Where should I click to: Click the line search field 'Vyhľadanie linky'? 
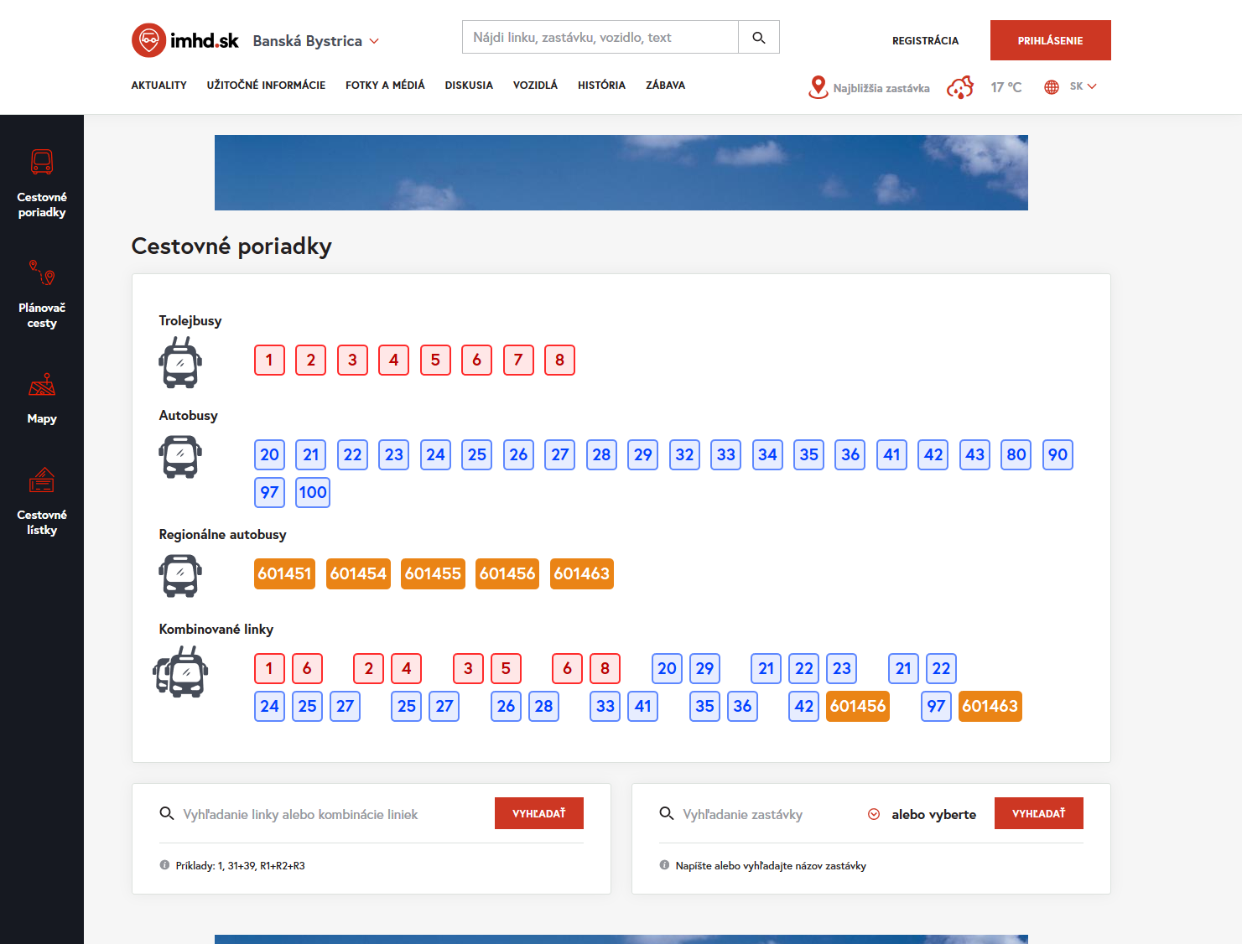[331, 814]
